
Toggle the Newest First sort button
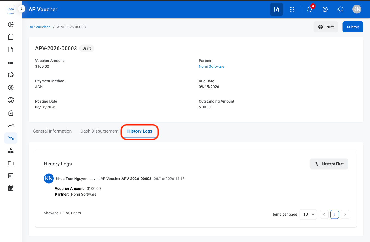tap(329, 164)
